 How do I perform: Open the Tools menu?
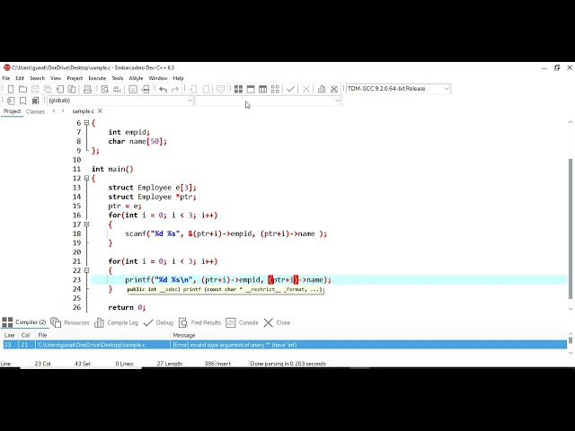click(118, 78)
